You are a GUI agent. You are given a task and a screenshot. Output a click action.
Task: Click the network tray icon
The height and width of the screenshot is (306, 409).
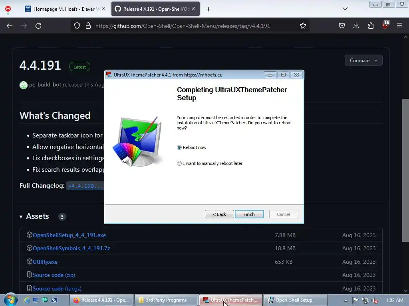[x=365, y=300]
